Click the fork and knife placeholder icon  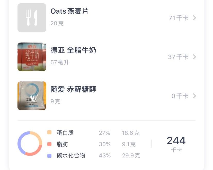pos(32,18)
